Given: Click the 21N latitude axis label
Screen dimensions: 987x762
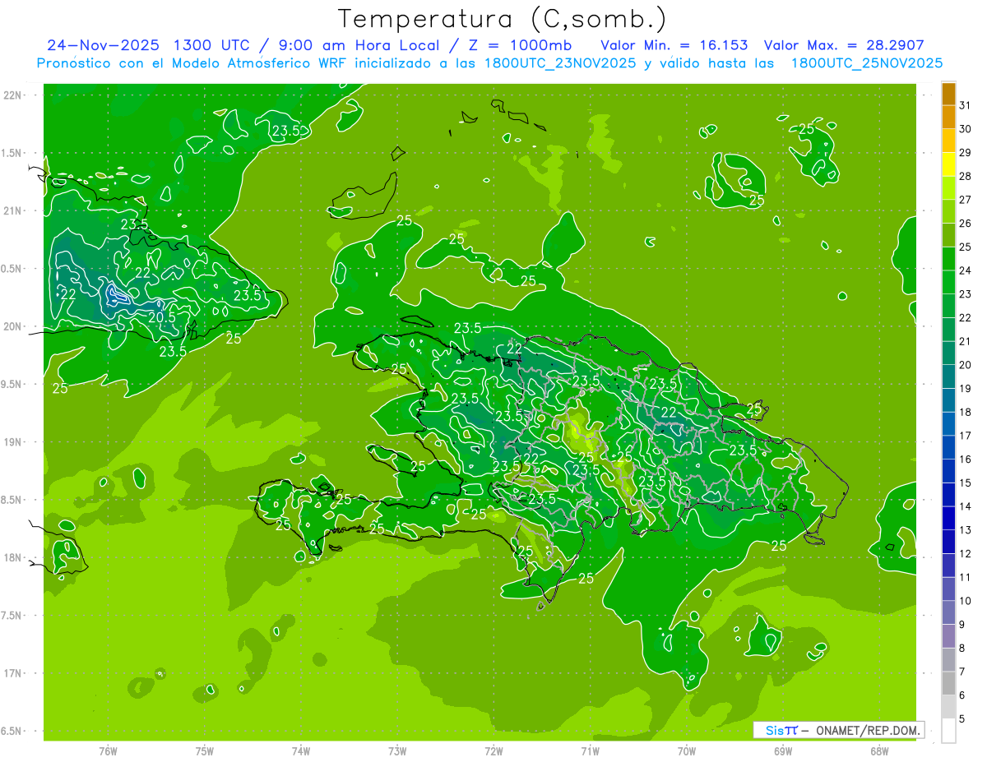Looking at the screenshot, I should (x=12, y=210).
